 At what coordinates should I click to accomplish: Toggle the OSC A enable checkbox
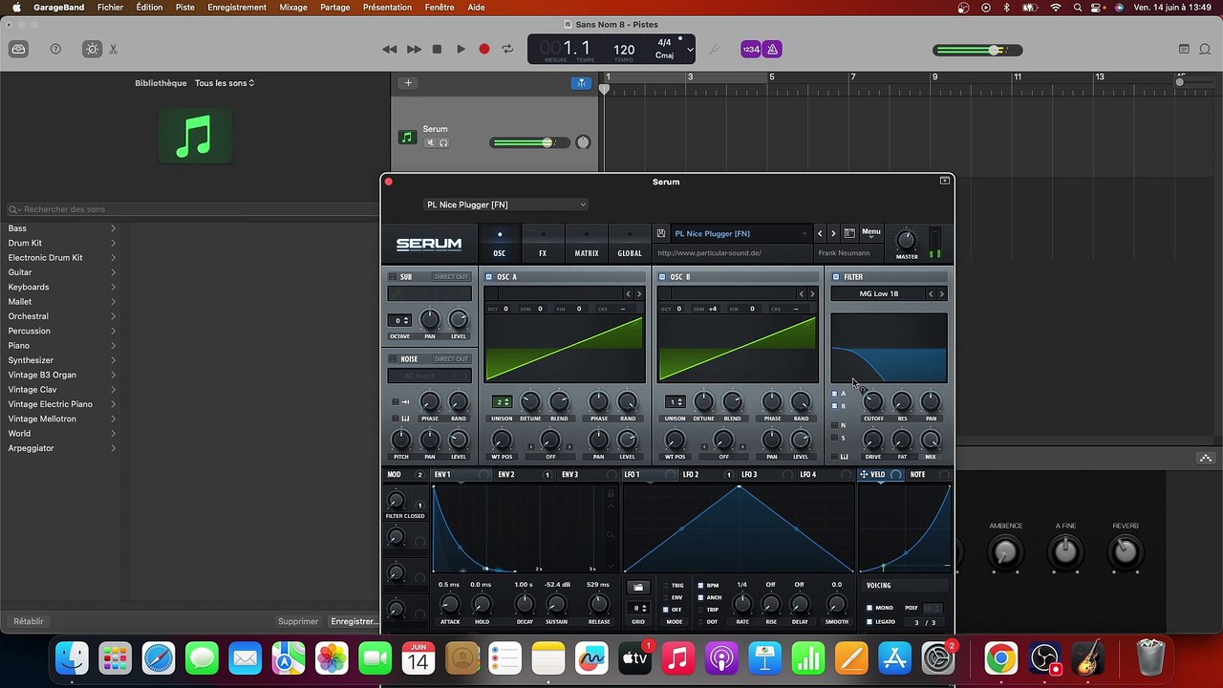[489, 277]
